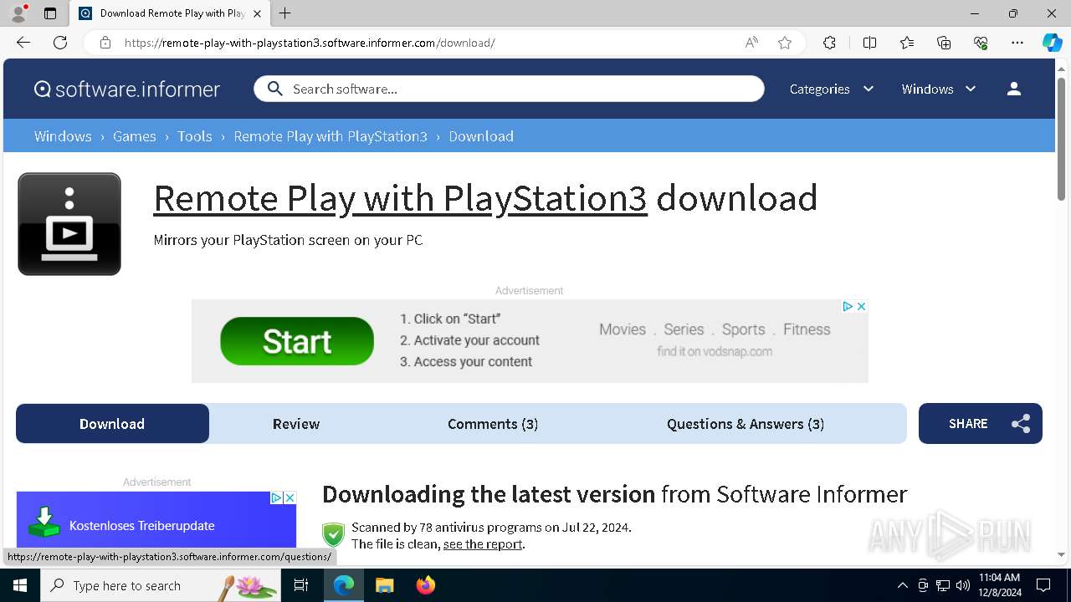Viewport: 1071px width, 602px height.
Task: Open the Comments (3) tab
Action: click(493, 424)
